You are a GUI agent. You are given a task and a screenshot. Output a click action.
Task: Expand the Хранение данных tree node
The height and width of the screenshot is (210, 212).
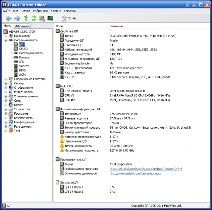(6, 96)
